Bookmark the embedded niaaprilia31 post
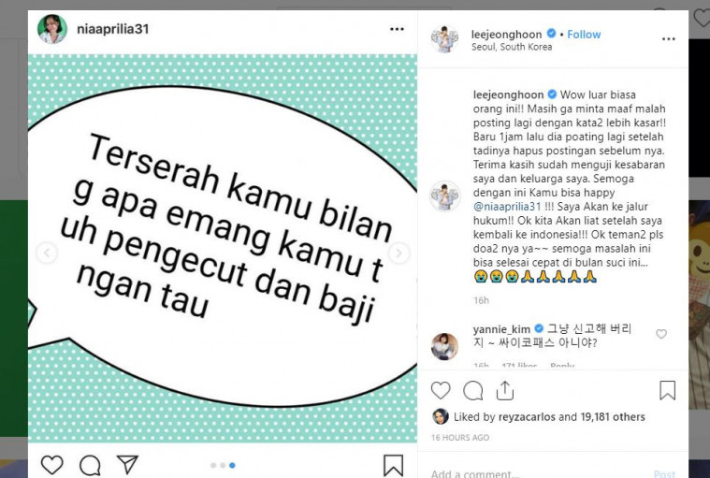The width and height of the screenshot is (710, 478). [393, 465]
